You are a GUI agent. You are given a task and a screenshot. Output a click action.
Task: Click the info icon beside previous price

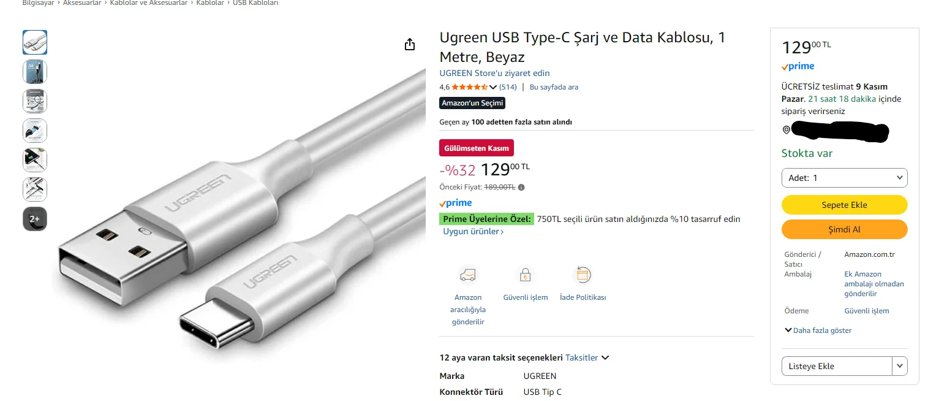click(521, 188)
